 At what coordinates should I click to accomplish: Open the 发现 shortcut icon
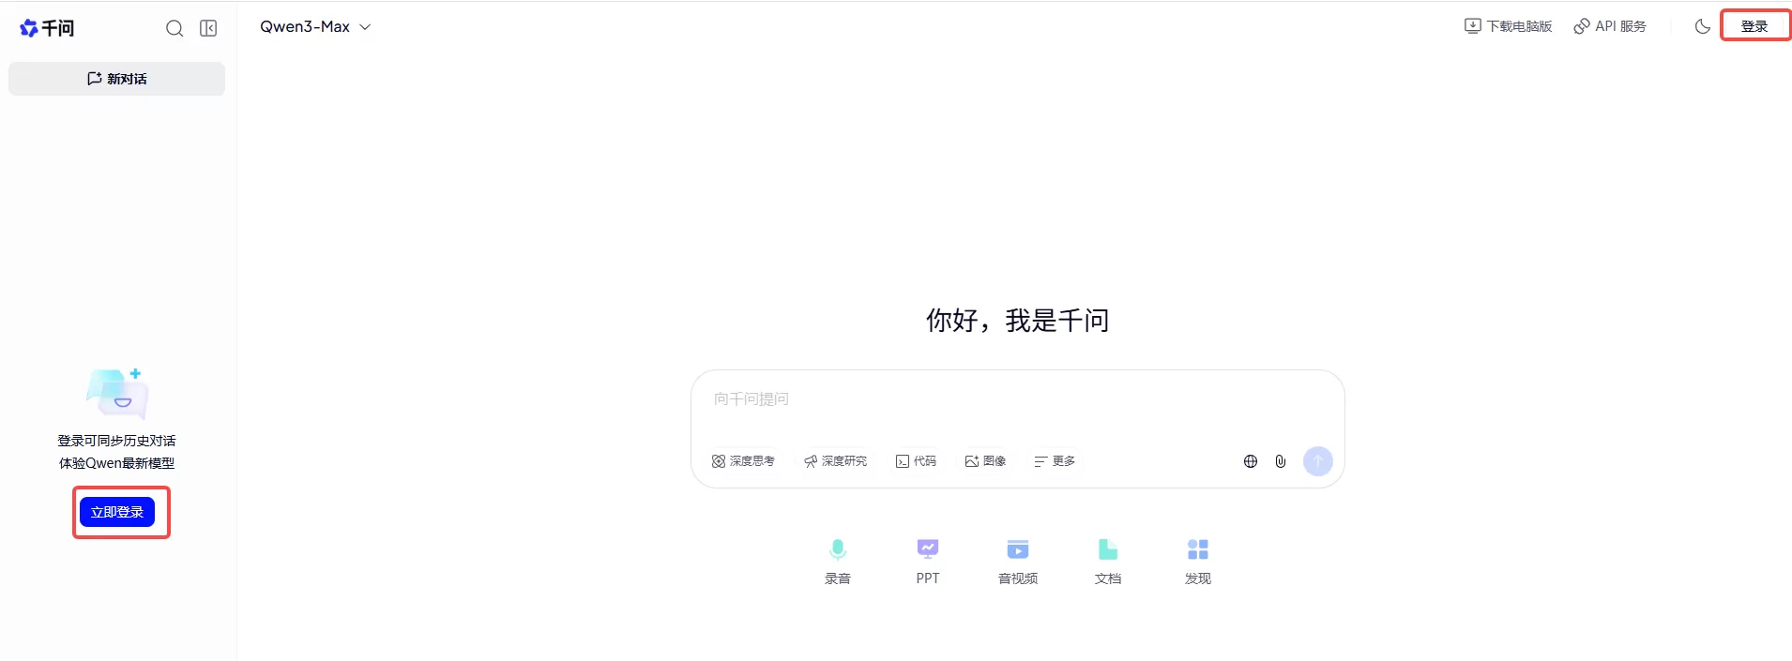coord(1198,561)
